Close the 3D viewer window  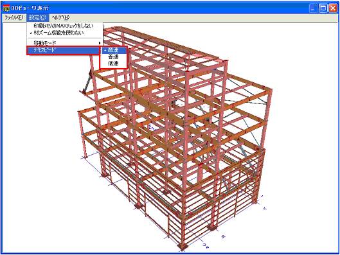pyautogui.click(x=333, y=8)
